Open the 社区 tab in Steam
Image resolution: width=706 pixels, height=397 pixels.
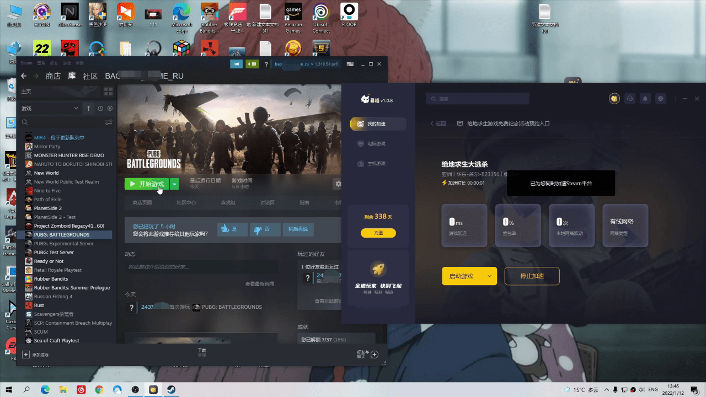coord(90,76)
